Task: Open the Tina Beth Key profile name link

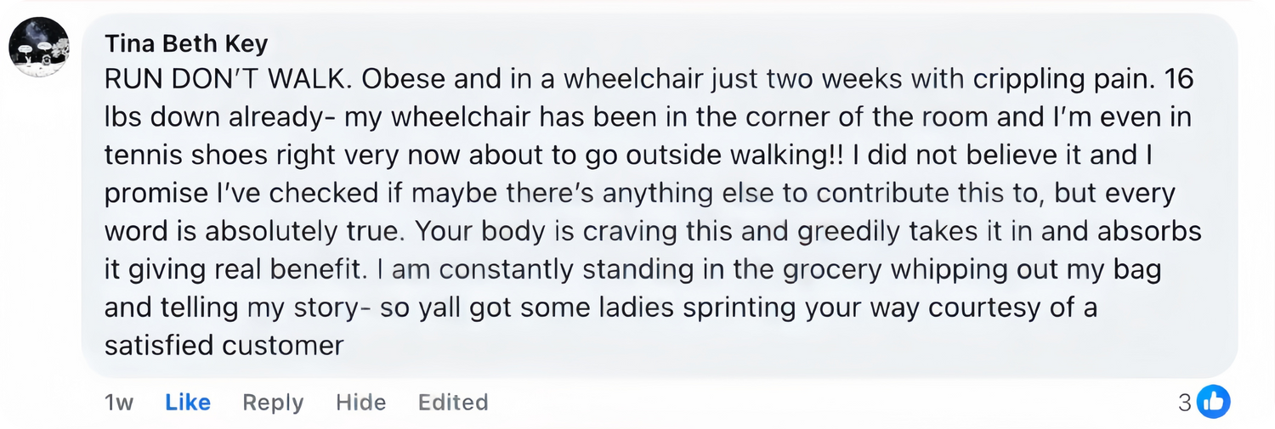Action: [186, 44]
